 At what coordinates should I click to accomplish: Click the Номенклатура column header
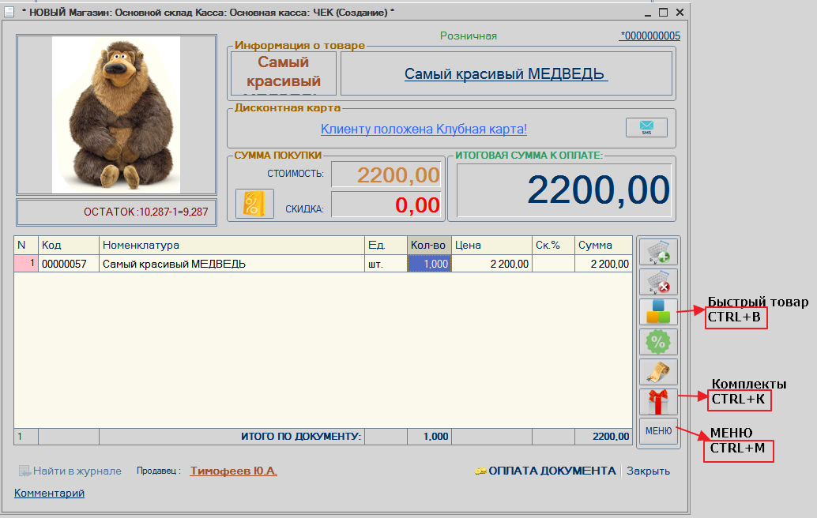(x=232, y=246)
